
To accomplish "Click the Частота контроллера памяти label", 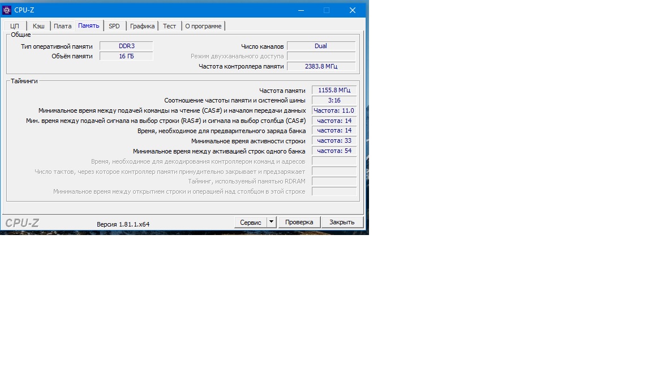I will (241, 66).
